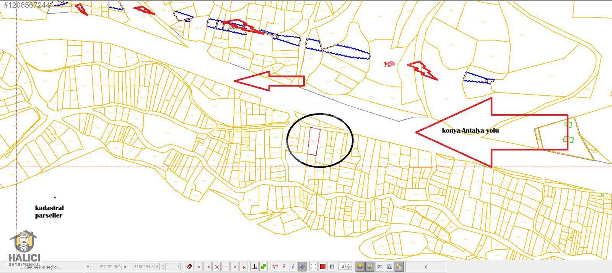The height and width of the screenshot is (273, 612).
Task: Click the picture frame icon
Action: click(x=379, y=267)
